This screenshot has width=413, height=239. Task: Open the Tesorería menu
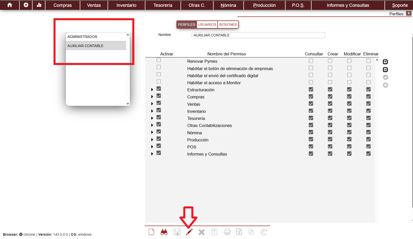pos(163,5)
